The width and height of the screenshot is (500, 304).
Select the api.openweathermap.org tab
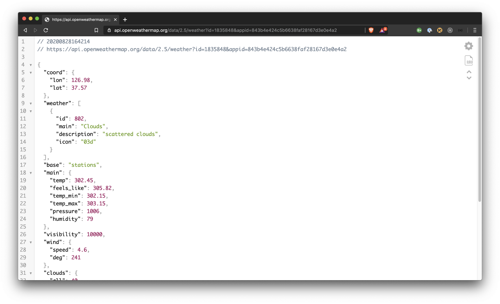[80, 19]
